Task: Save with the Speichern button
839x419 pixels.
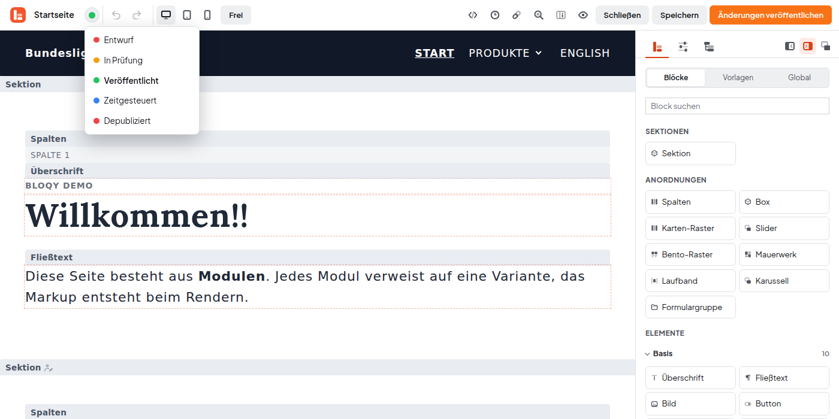Action: [680, 15]
